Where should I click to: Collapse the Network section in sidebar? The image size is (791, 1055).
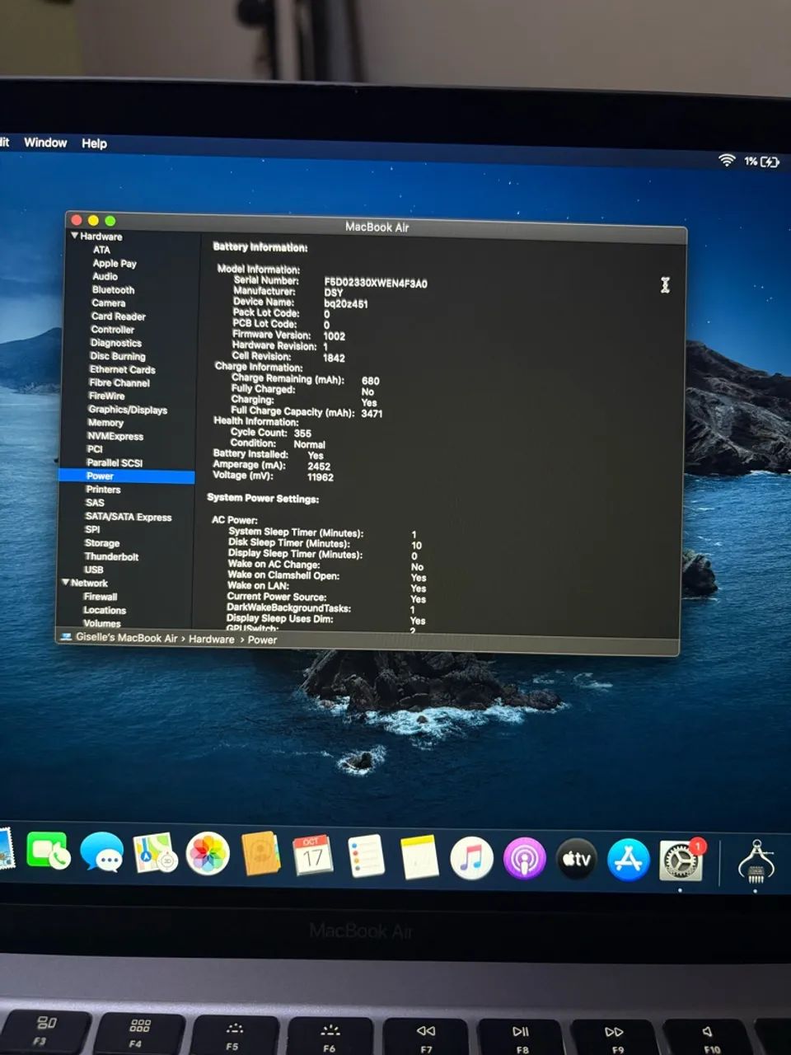pyautogui.click(x=65, y=583)
